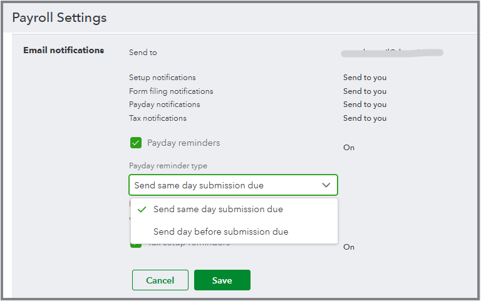Choose 'Send same day submission due' from the list
The height and width of the screenshot is (301, 481).
pos(218,210)
